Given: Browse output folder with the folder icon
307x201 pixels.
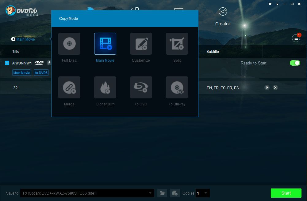Looking at the screenshot, I should (162, 193).
